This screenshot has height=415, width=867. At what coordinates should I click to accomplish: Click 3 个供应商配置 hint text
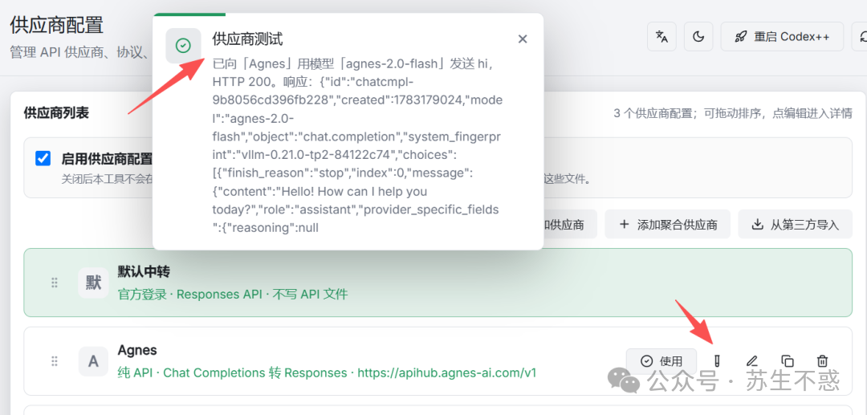(x=733, y=113)
